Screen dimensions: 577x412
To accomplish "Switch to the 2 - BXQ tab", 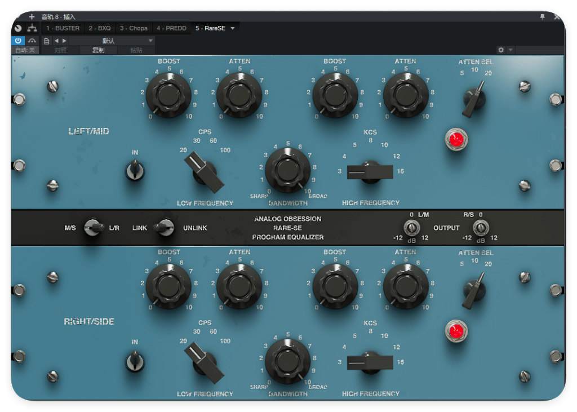I will pos(100,28).
